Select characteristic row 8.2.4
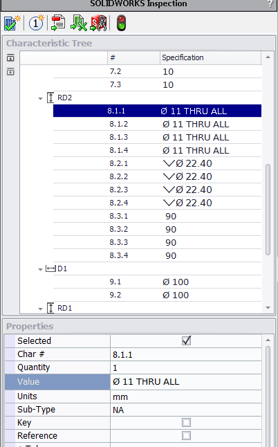Viewport: 278px width, 447px height. coord(157,203)
